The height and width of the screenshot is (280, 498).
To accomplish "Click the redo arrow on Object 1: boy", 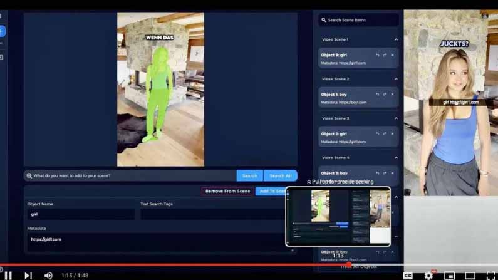I will point(385,95).
